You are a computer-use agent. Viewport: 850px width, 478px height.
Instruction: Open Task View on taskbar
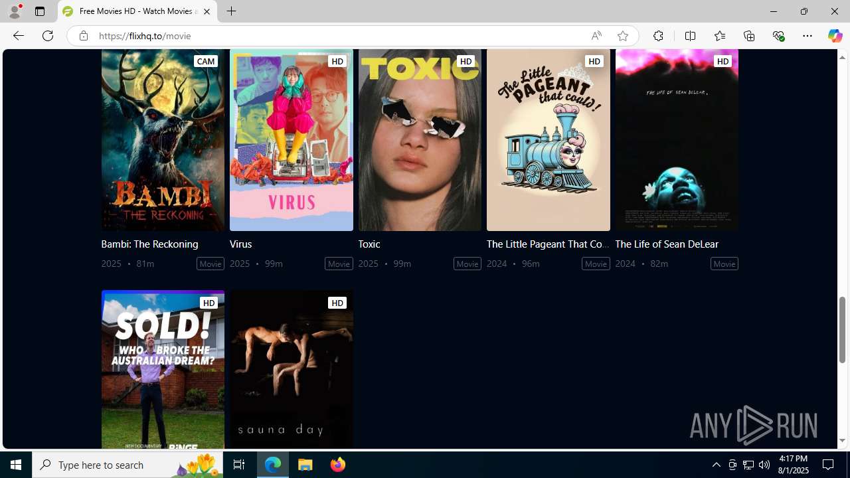[x=239, y=465]
